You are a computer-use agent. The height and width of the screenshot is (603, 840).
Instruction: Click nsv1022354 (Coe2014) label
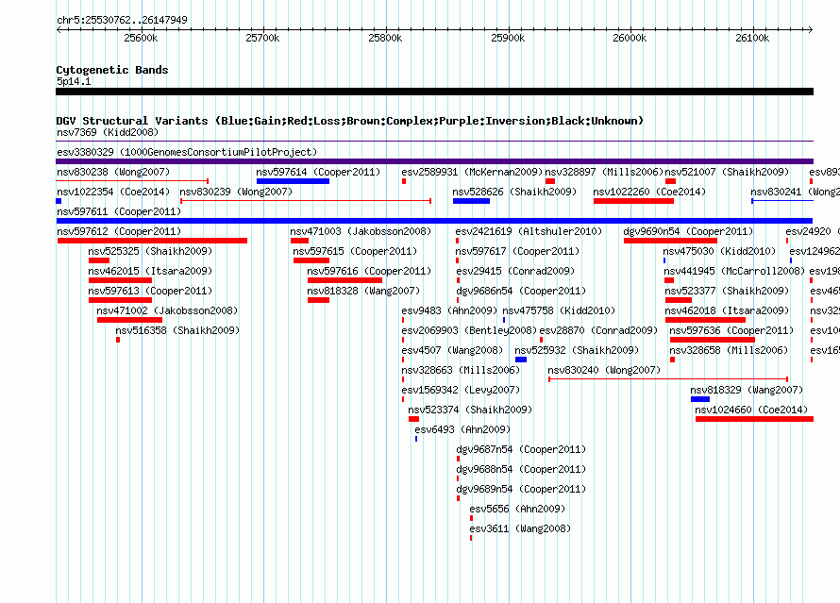click(x=113, y=192)
